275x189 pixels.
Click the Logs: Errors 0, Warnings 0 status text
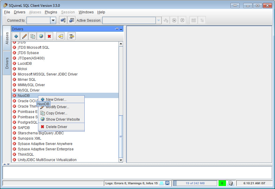tap(131, 183)
